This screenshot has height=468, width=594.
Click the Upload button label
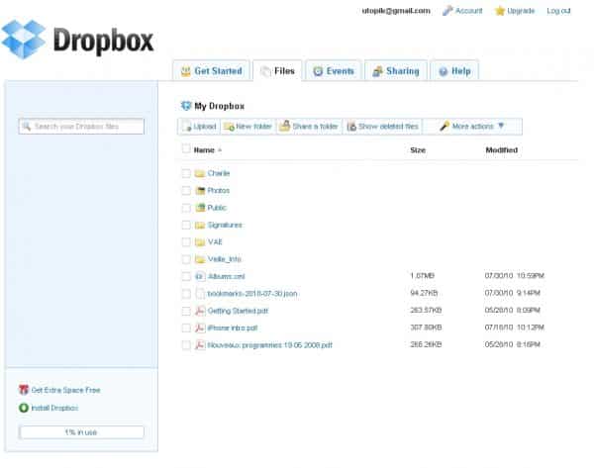click(205, 127)
